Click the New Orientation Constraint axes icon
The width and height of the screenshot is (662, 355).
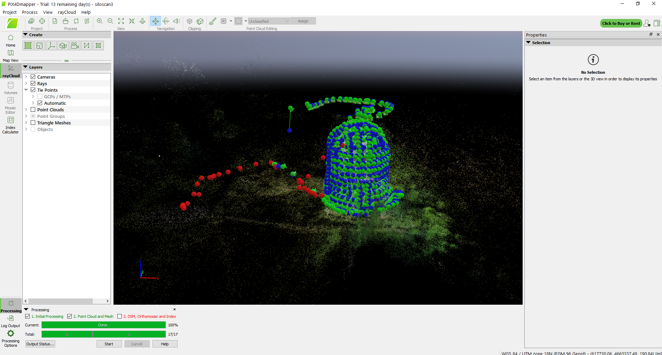(x=51, y=45)
